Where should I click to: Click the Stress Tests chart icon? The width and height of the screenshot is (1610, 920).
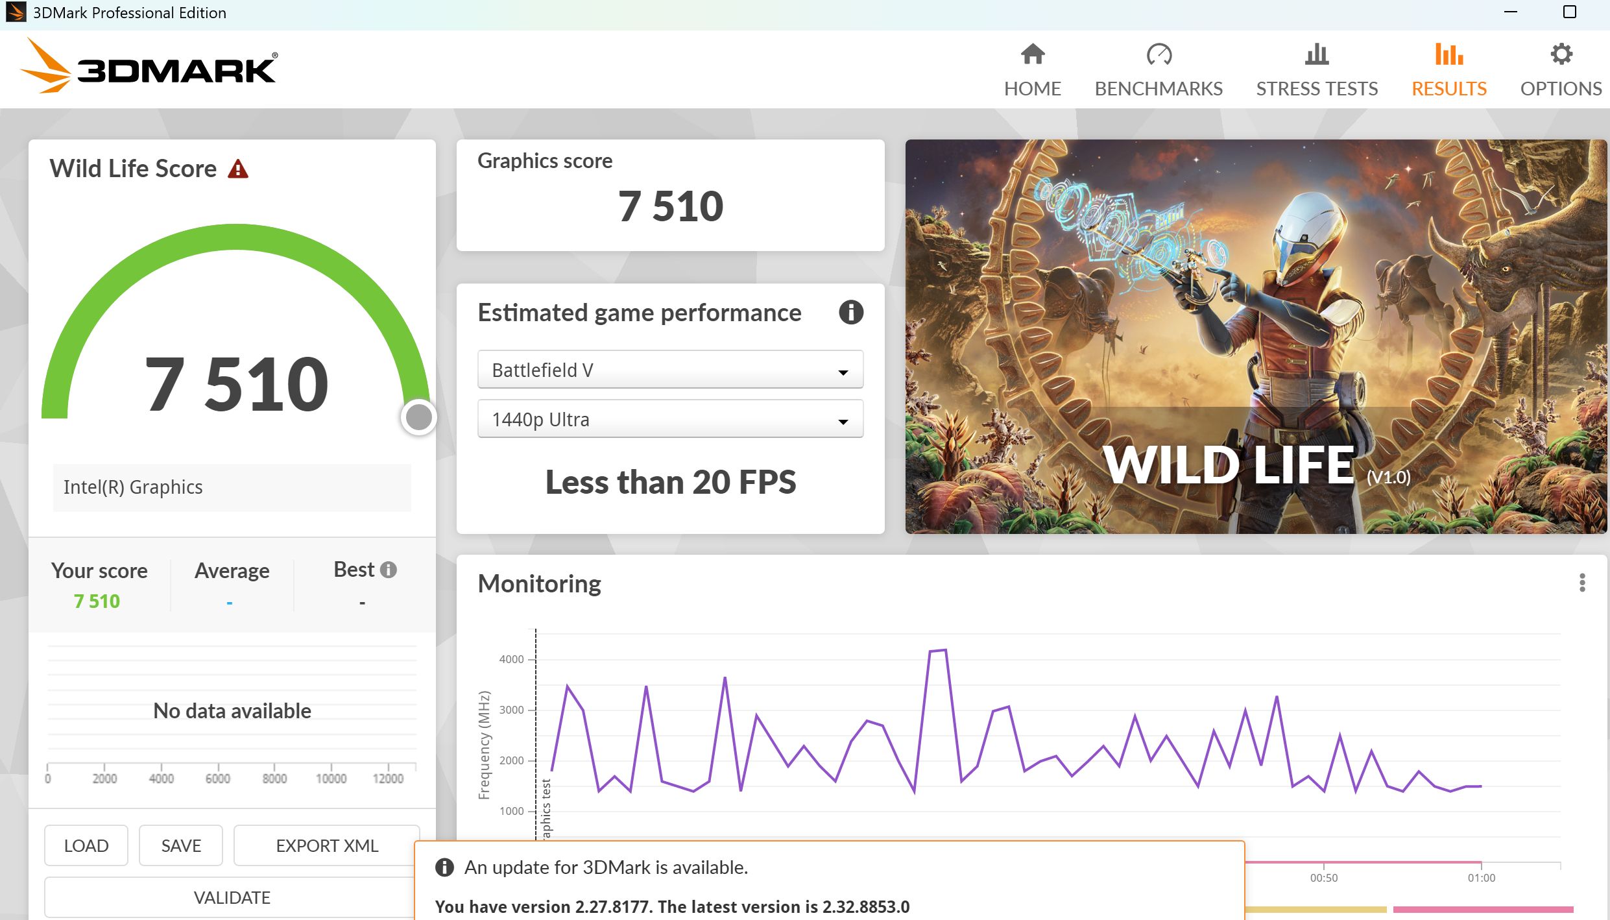point(1316,54)
